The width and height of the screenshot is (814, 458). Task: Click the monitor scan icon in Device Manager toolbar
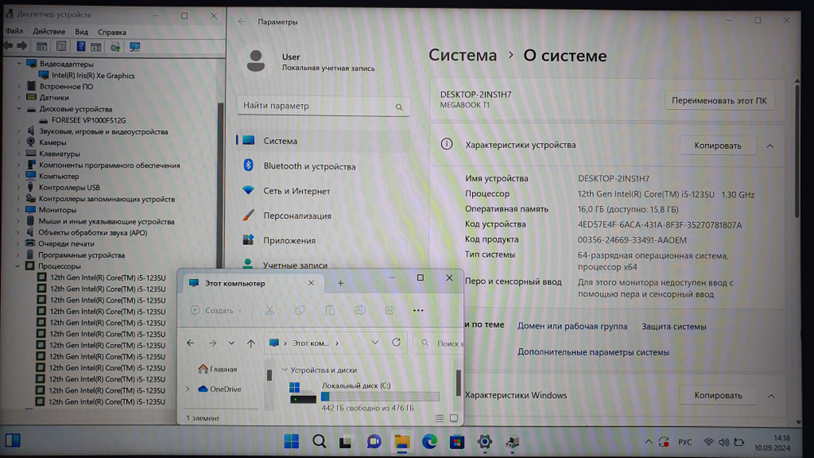tap(135, 47)
